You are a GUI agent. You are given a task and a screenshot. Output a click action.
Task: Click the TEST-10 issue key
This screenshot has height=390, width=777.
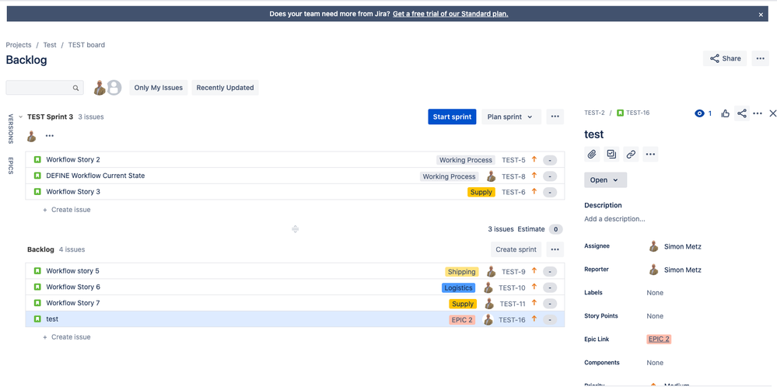[512, 287]
